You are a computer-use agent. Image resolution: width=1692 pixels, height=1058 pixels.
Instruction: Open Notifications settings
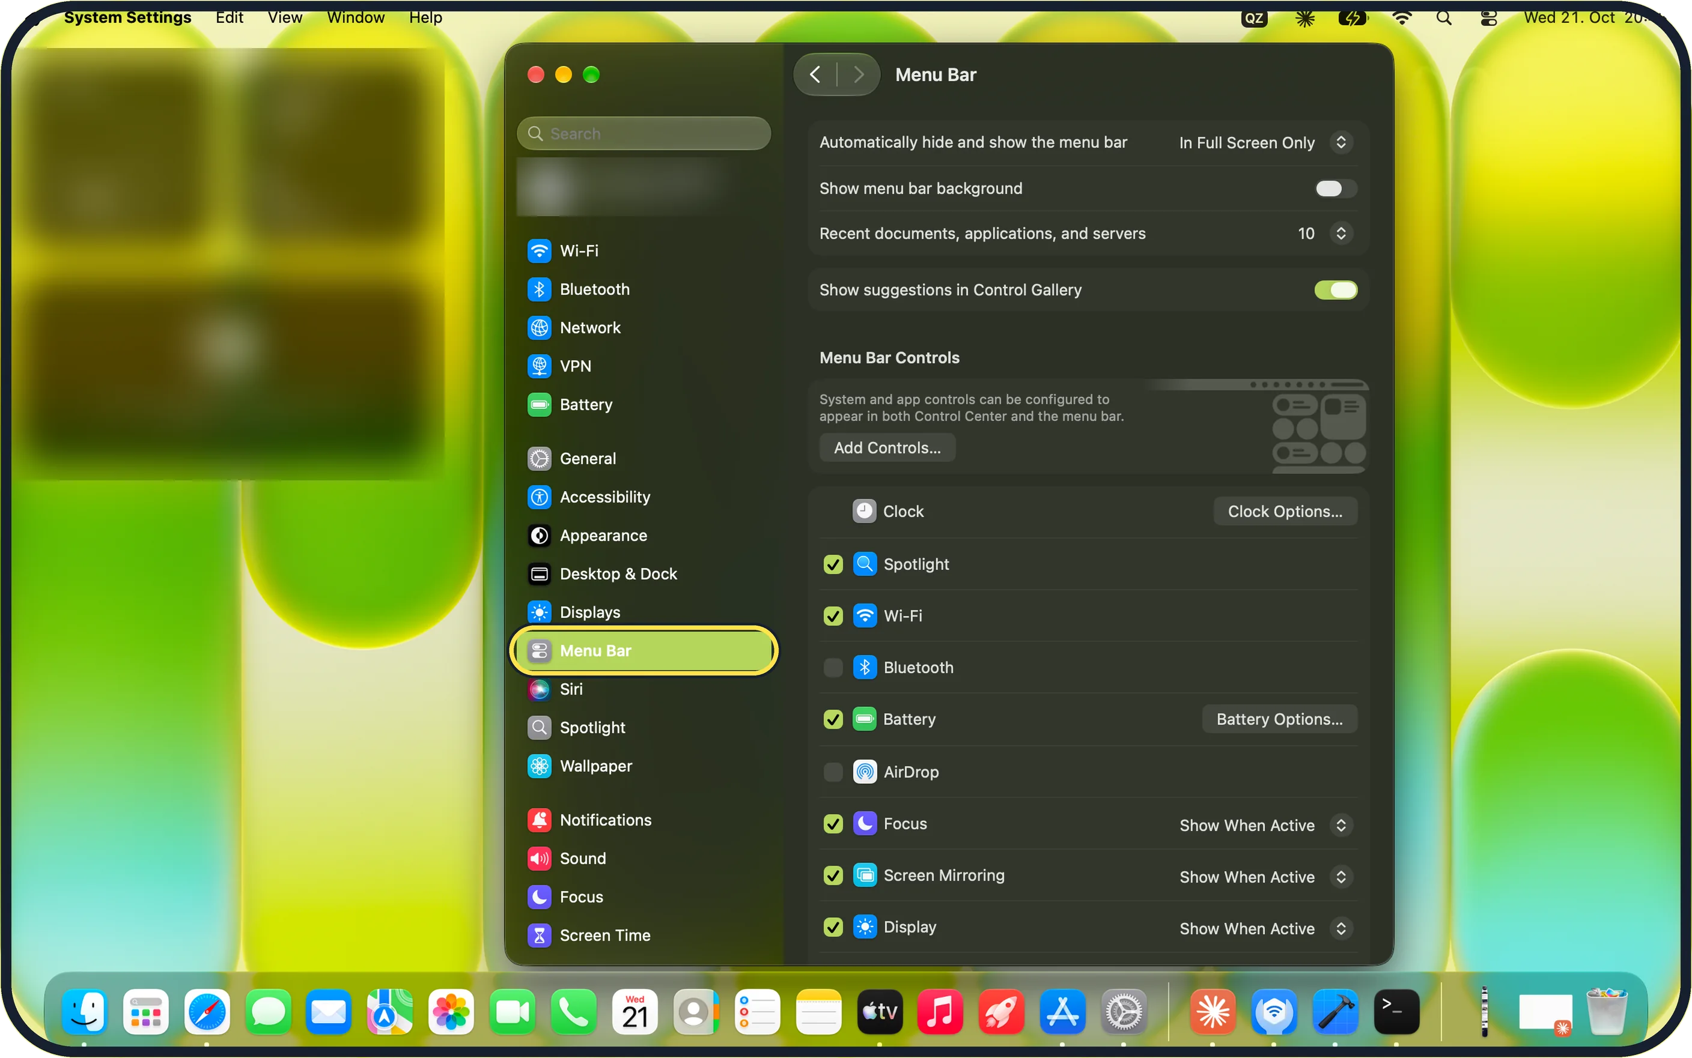click(x=643, y=820)
